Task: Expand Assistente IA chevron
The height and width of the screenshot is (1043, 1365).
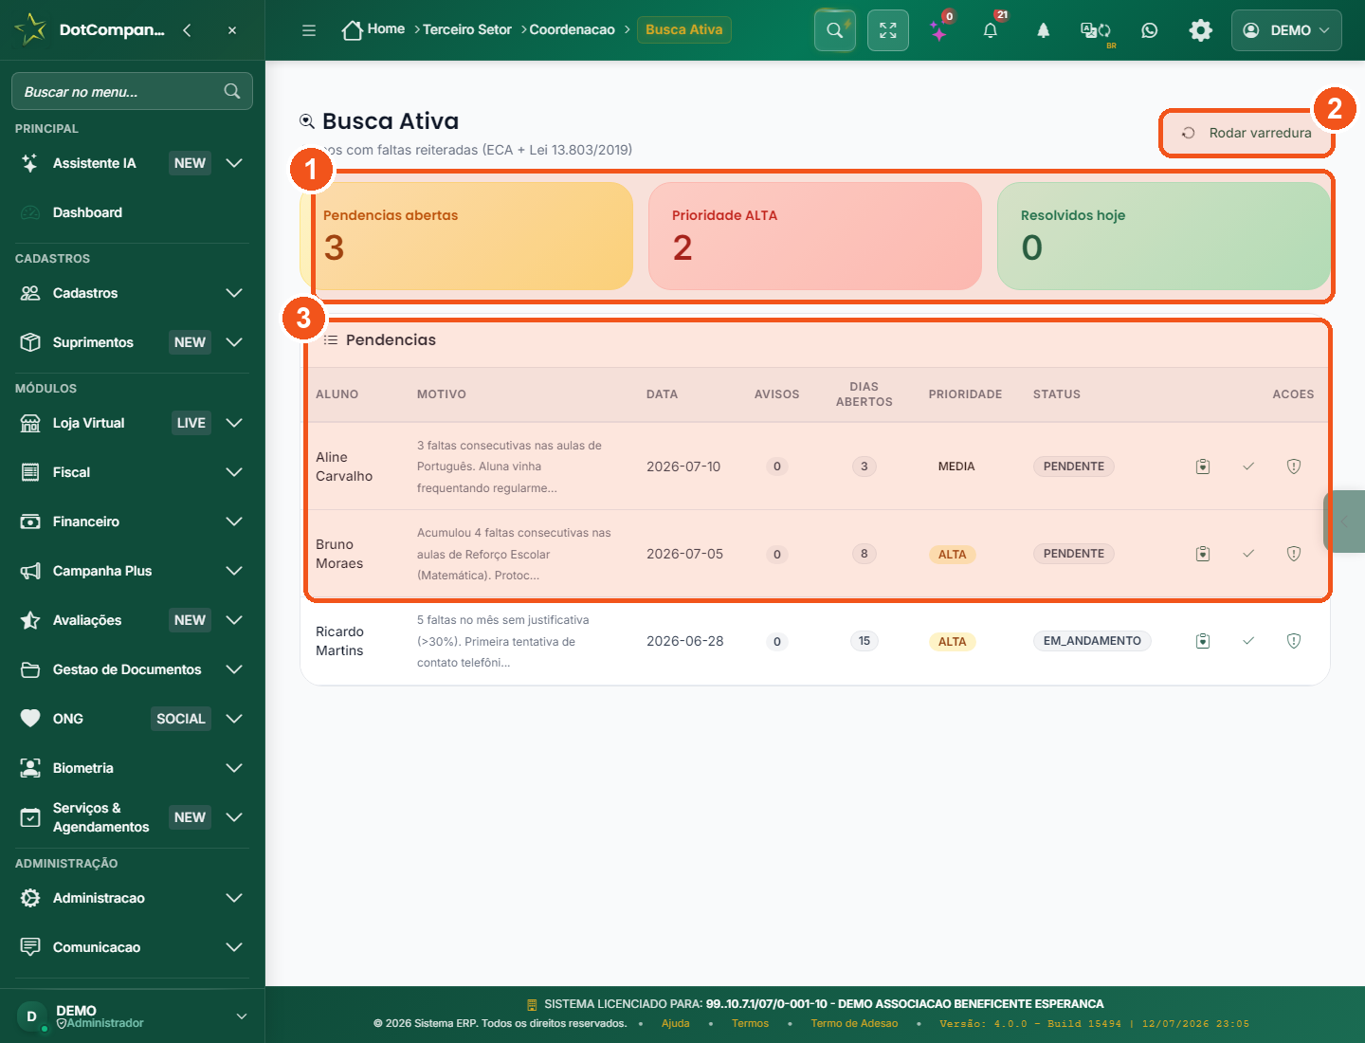Action: tap(234, 163)
